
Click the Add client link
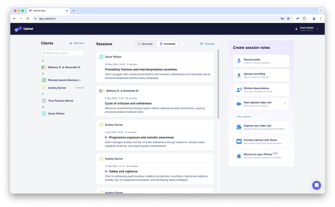coord(77,43)
